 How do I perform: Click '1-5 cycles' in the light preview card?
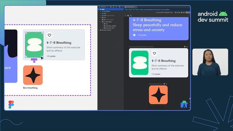(156, 74)
